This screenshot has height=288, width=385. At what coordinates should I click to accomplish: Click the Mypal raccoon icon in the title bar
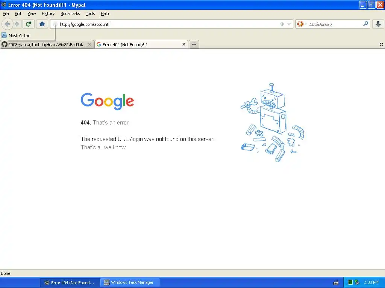pos(4,4)
